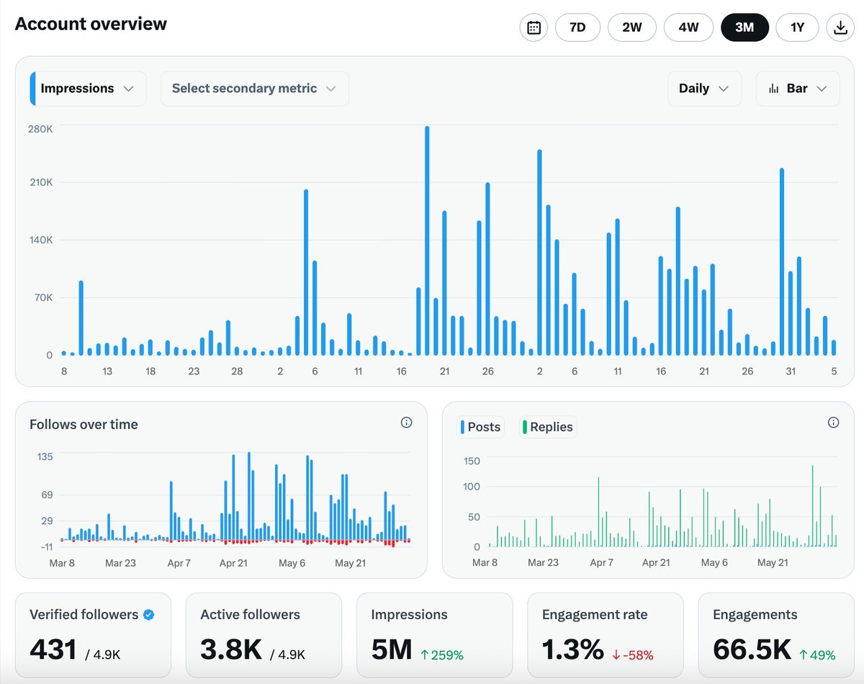Click the ↓-58% engagement rate change
This screenshot has height=684, width=864.
[633, 655]
